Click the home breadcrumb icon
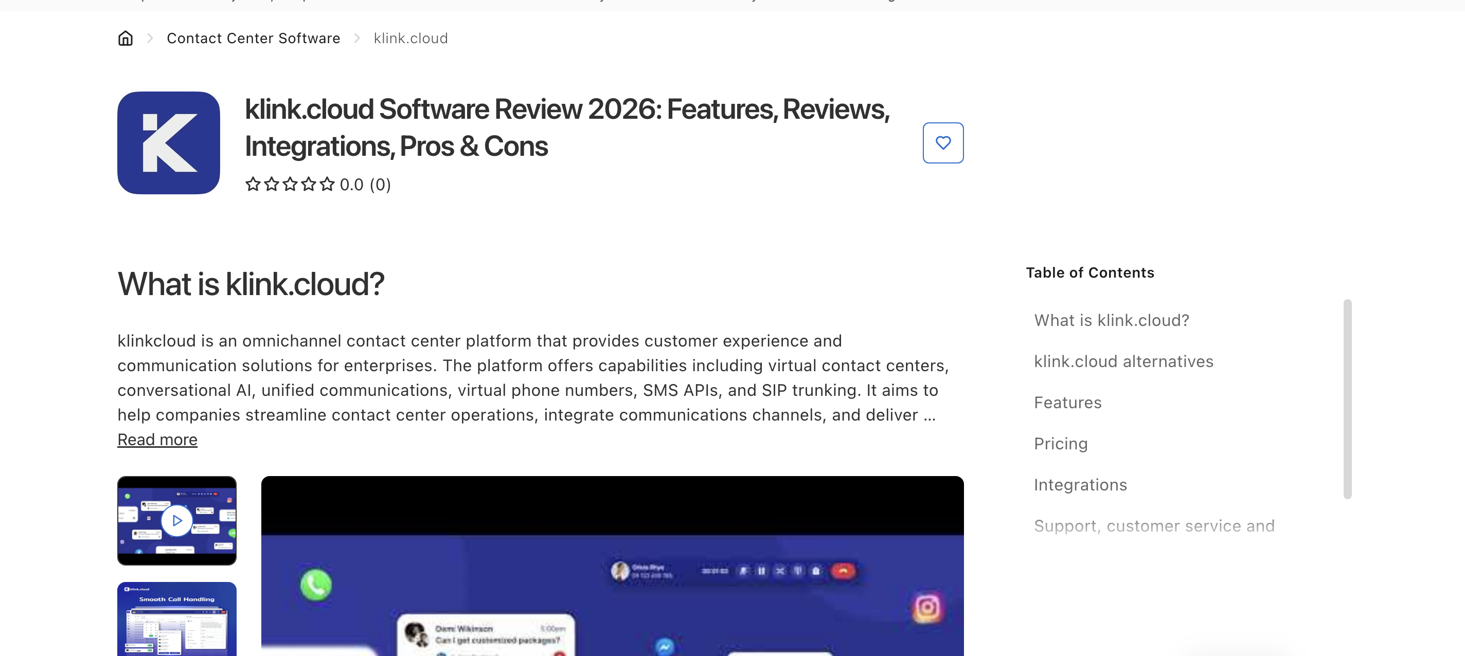This screenshot has height=656, width=1465. [125, 38]
